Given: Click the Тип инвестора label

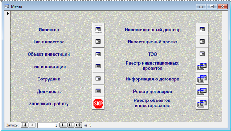Looking at the screenshot, I should [49, 42].
